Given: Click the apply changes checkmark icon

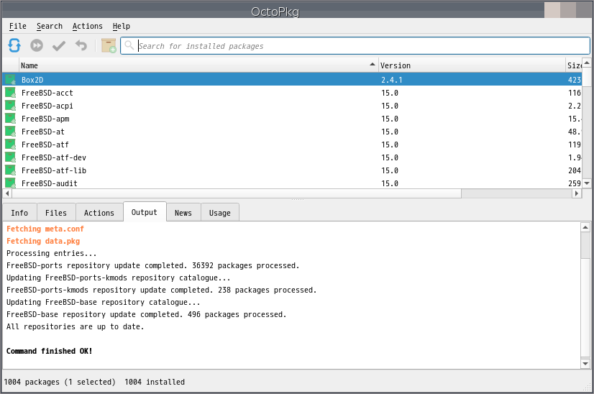Looking at the screenshot, I should [x=59, y=45].
